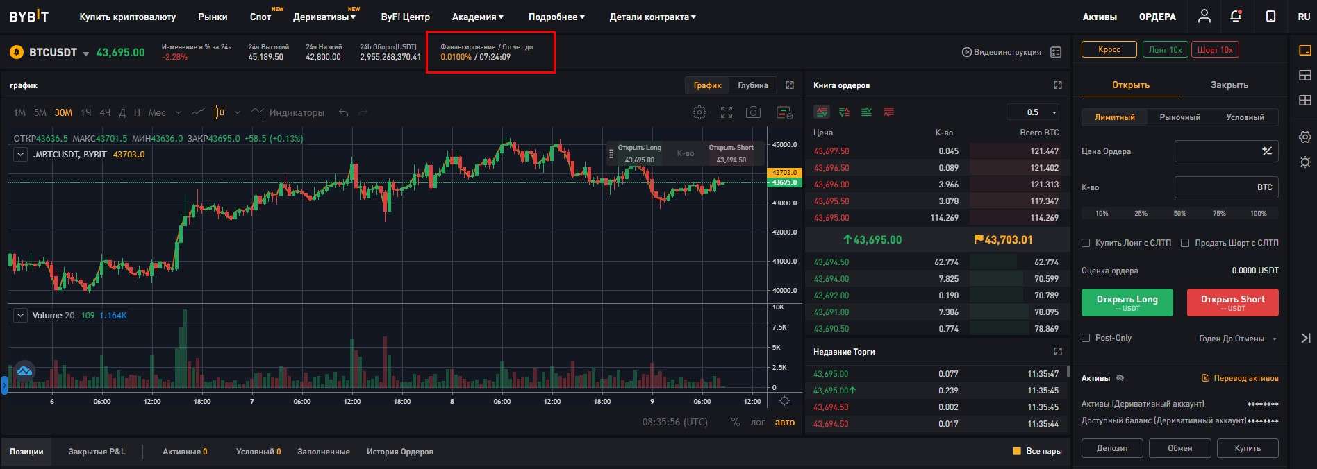Select the Conditional (Условный) order tab
This screenshot has height=469, width=1317.
coord(1245,117)
